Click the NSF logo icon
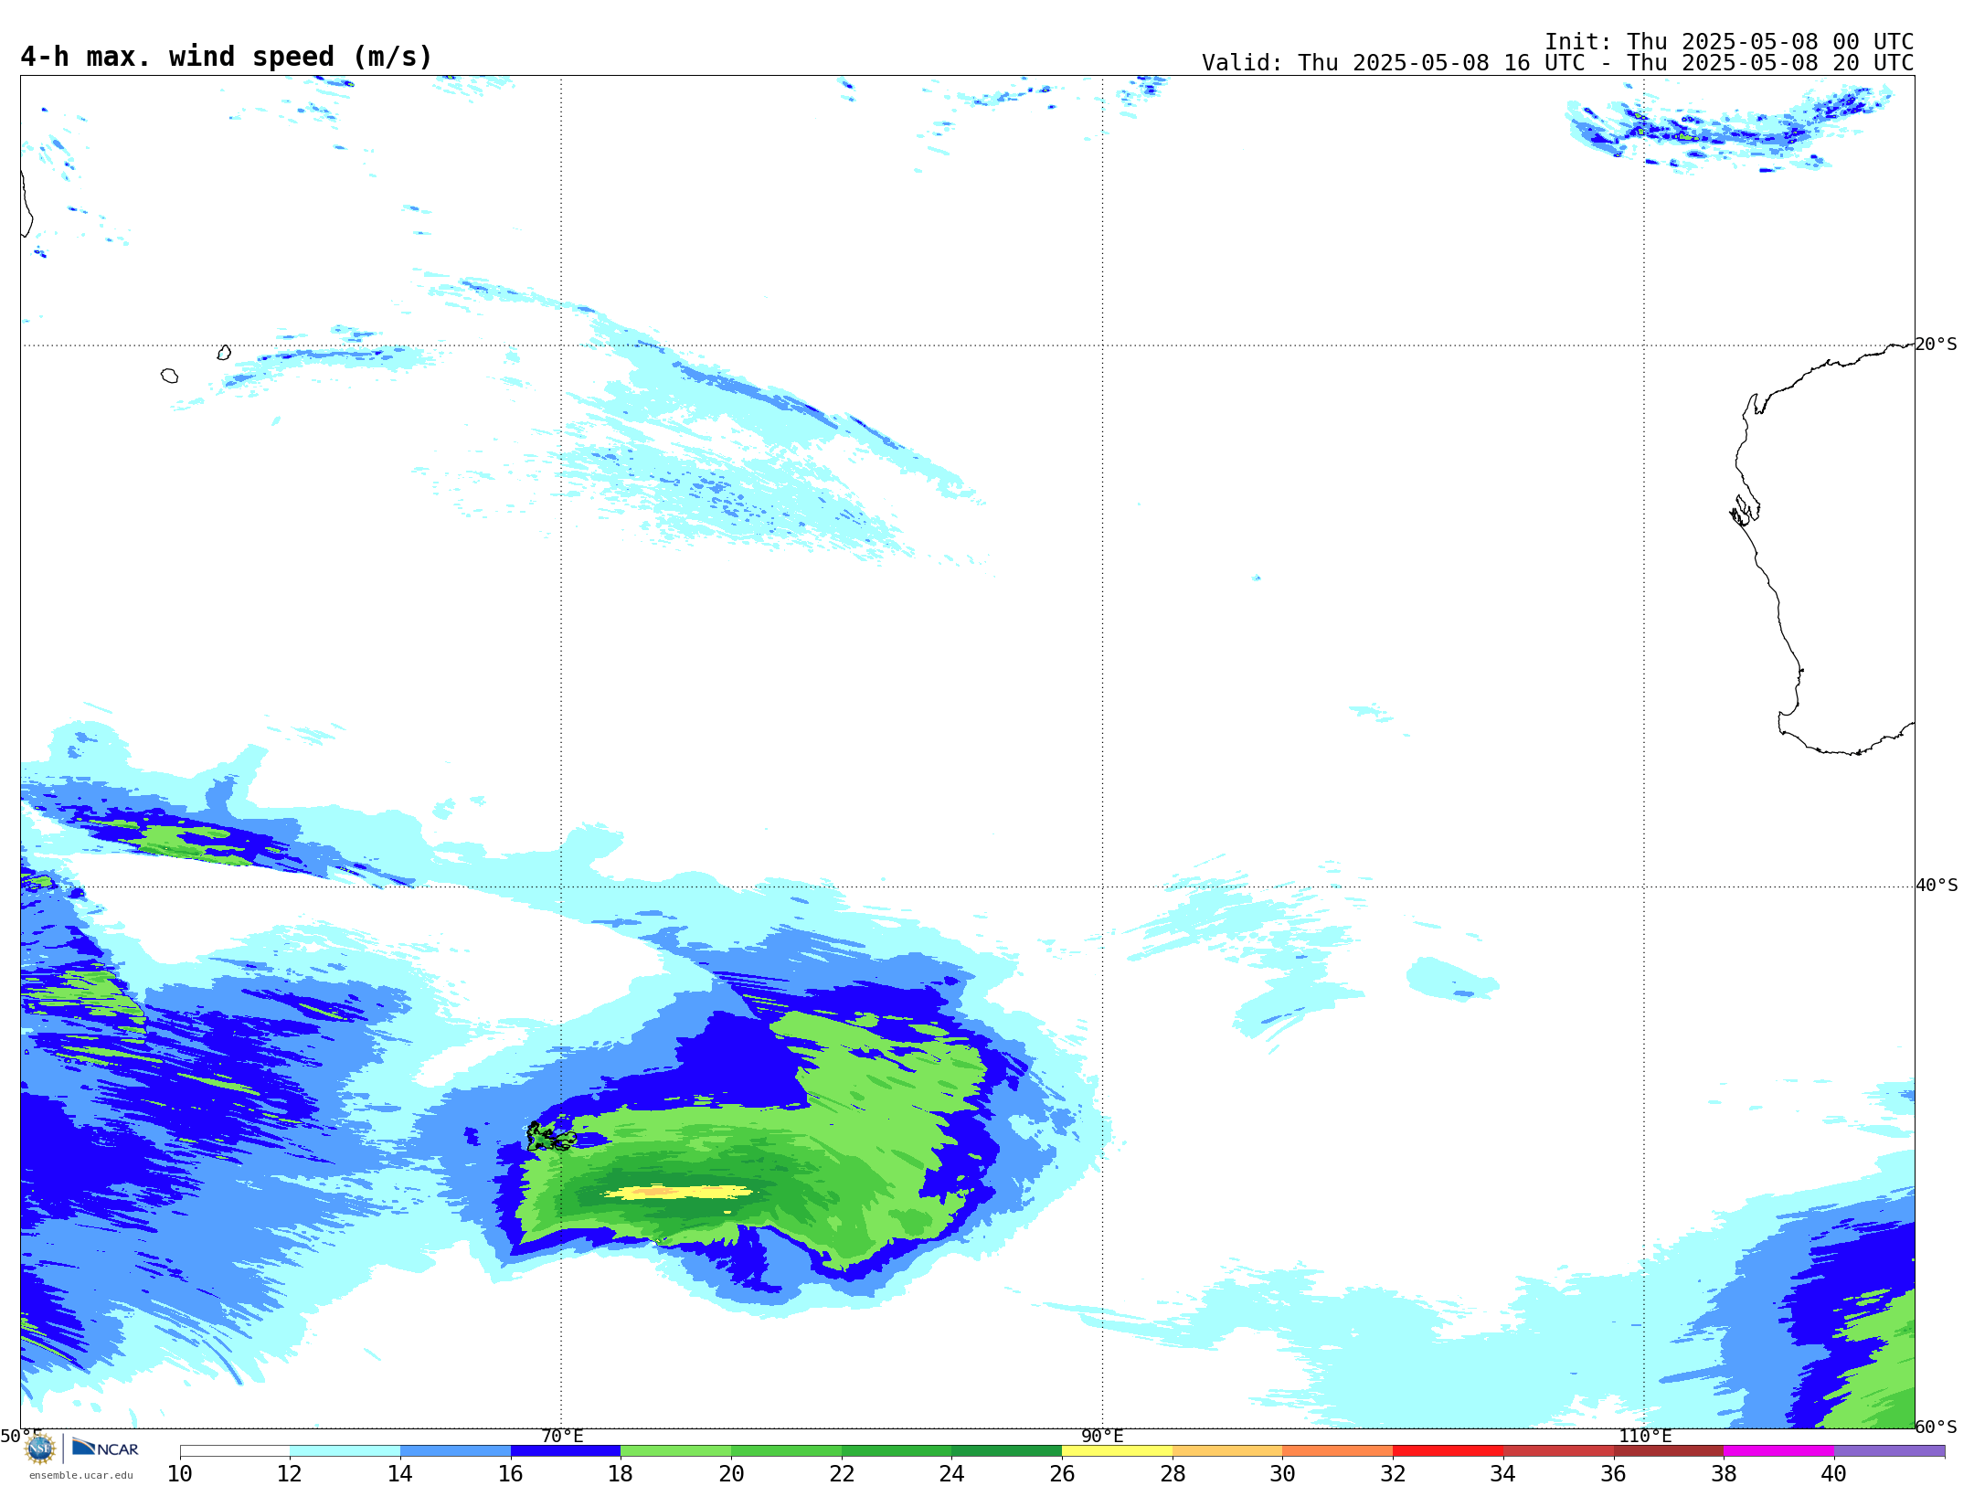 40,1448
